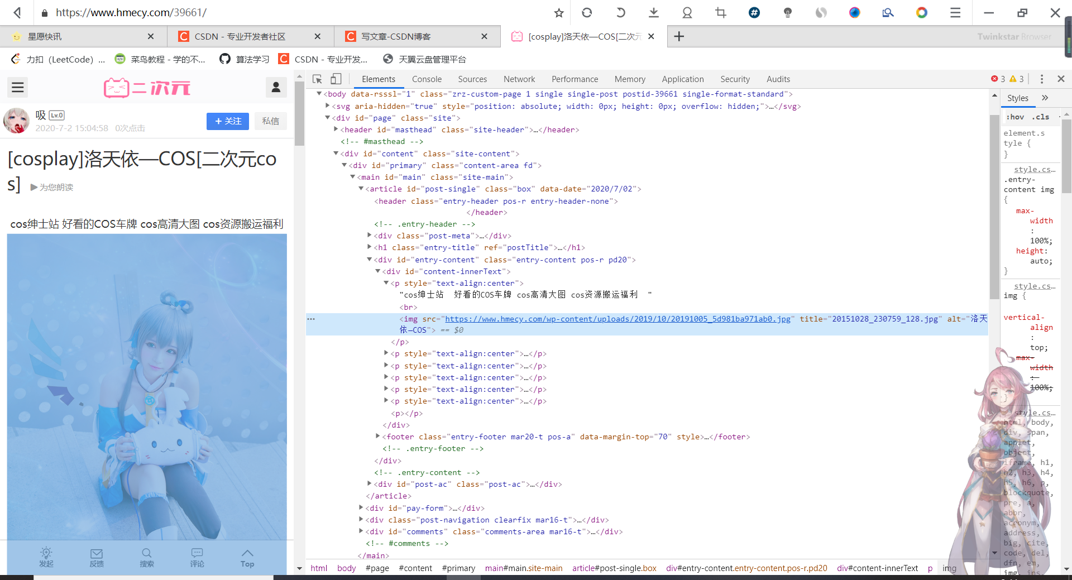
Task: Click the 发起 bulb icon in the bottom bar
Action: pyautogui.click(x=46, y=557)
